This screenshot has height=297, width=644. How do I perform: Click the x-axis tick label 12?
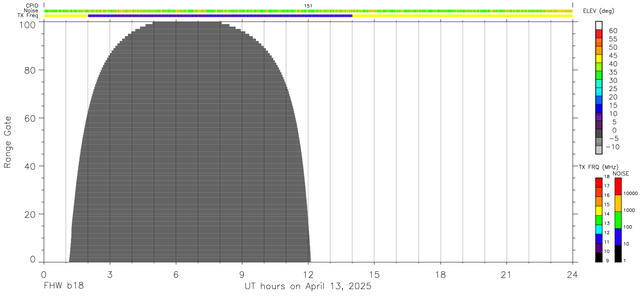pyautogui.click(x=308, y=274)
